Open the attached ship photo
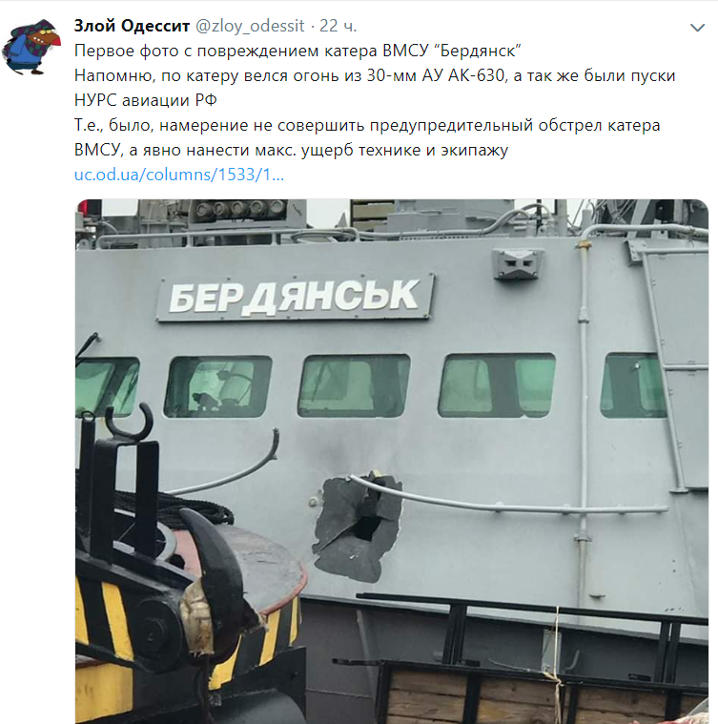The image size is (718, 724). pyautogui.click(x=392, y=462)
